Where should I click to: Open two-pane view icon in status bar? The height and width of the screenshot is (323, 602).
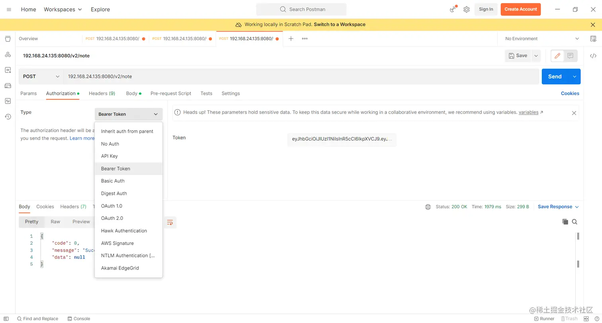586,319
